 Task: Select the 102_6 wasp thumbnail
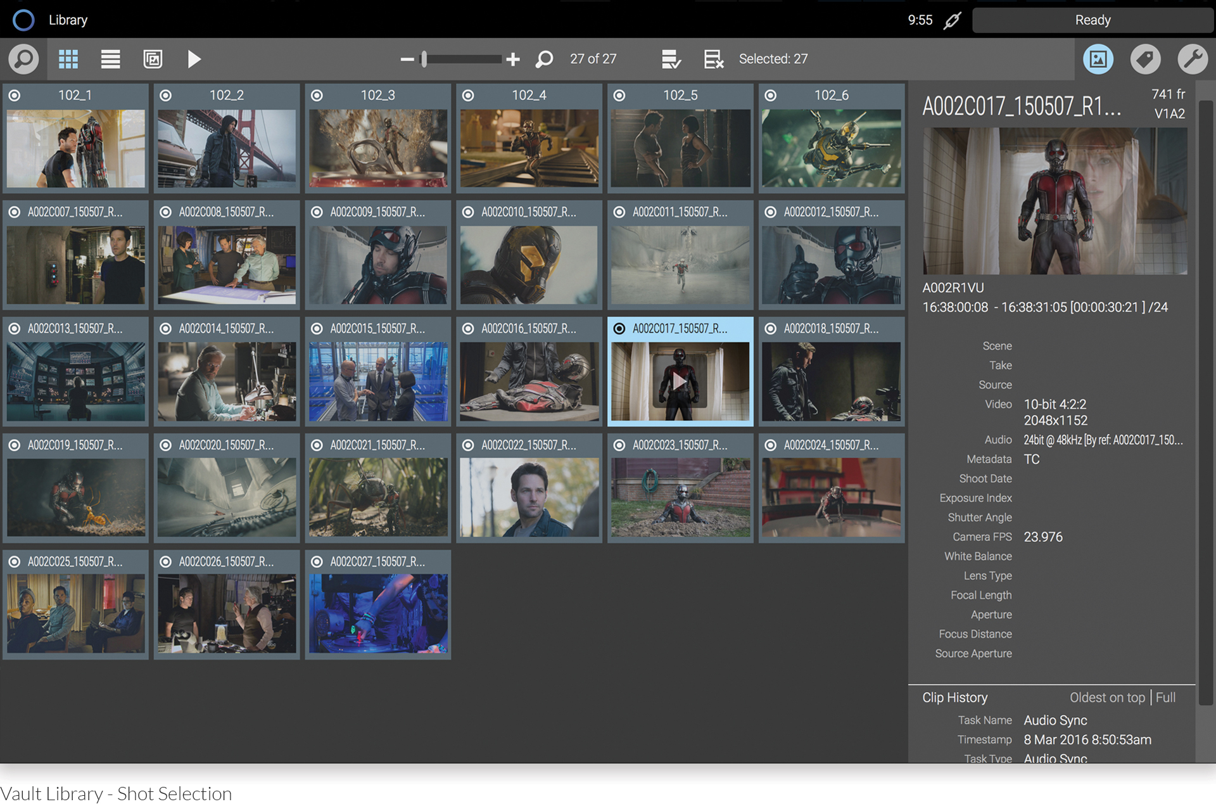[x=832, y=148]
